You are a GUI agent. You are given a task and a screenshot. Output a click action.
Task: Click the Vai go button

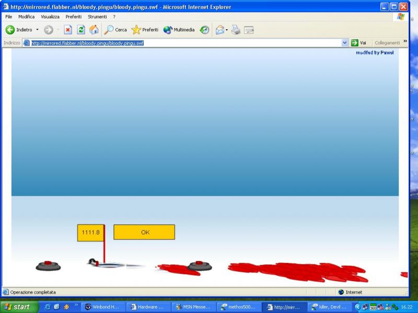tap(358, 43)
